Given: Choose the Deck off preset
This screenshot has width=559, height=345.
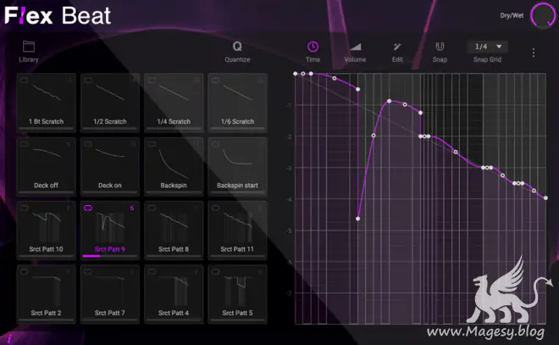Looking at the screenshot, I should tap(47, 166).
